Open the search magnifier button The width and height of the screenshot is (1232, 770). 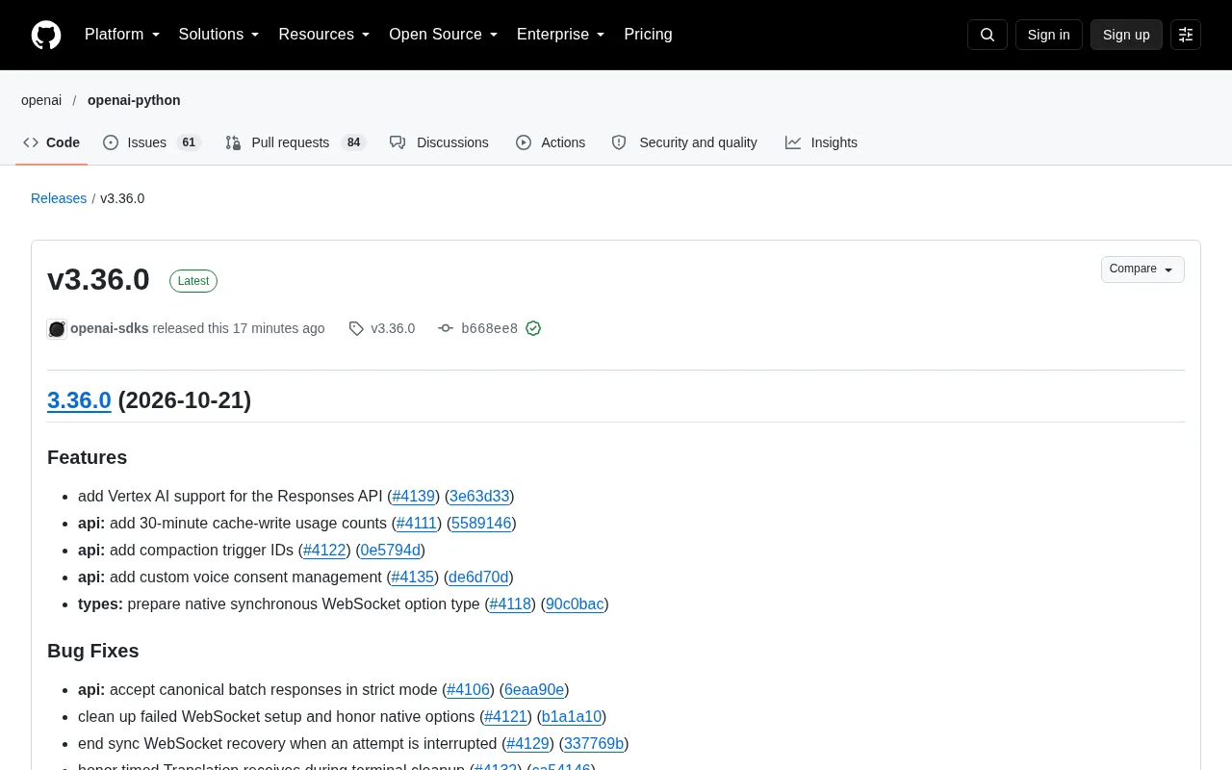click(988, 35)
